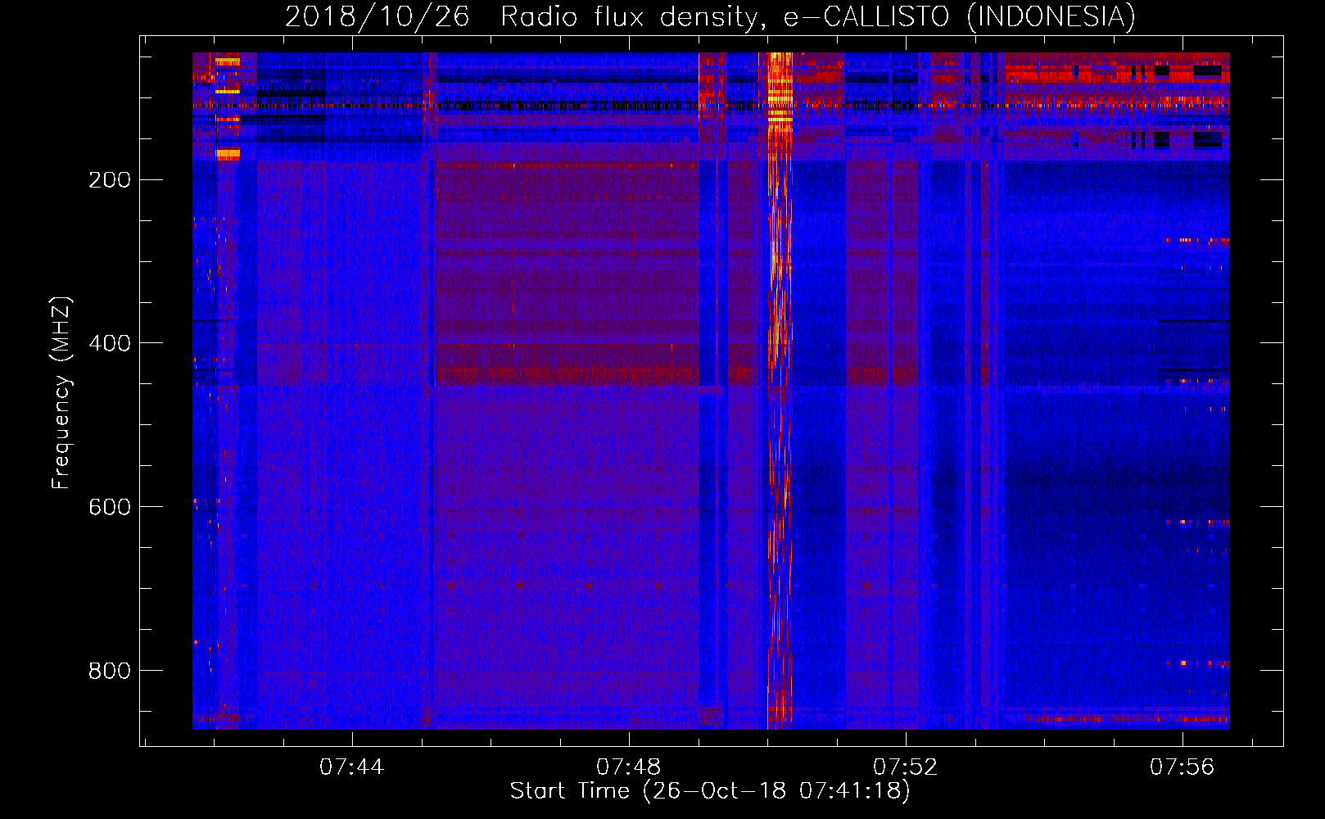Click the 800 frequency tick label
This screenshot has width=1325, height=819.
coord(110,671)
